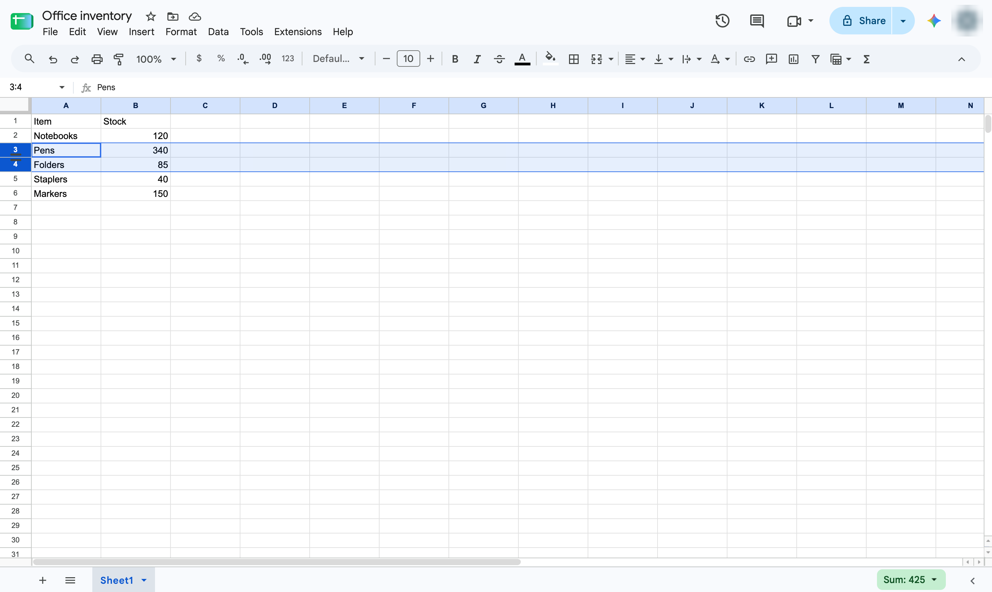Viewport: 992px width, 592px height.
Task: Open the Sum: 425 dropdown
Action: [x=911, y=580]
